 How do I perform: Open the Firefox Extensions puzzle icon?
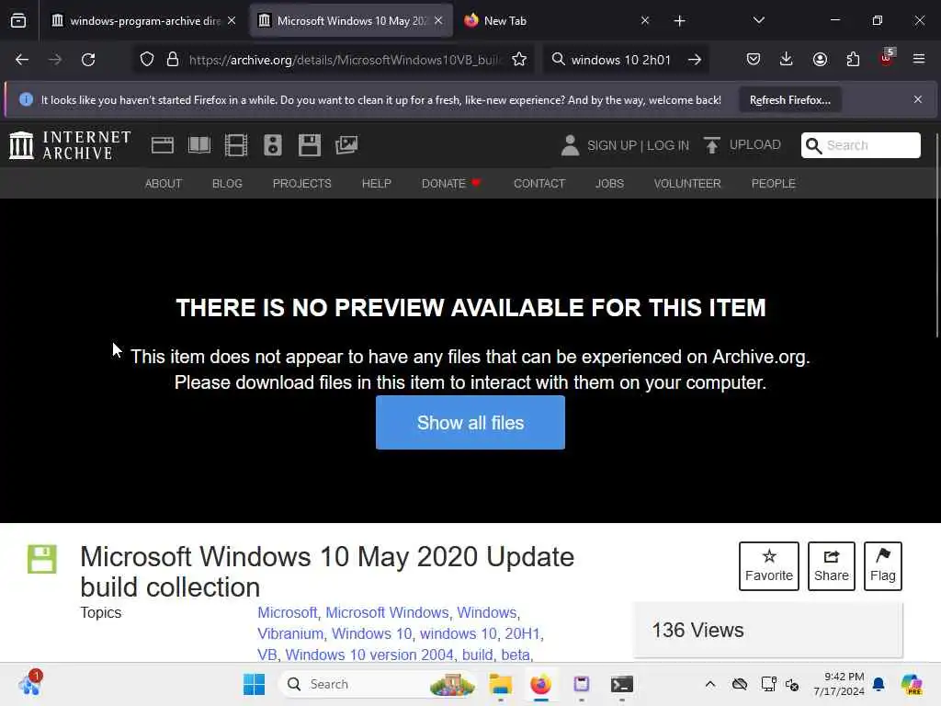853,60
